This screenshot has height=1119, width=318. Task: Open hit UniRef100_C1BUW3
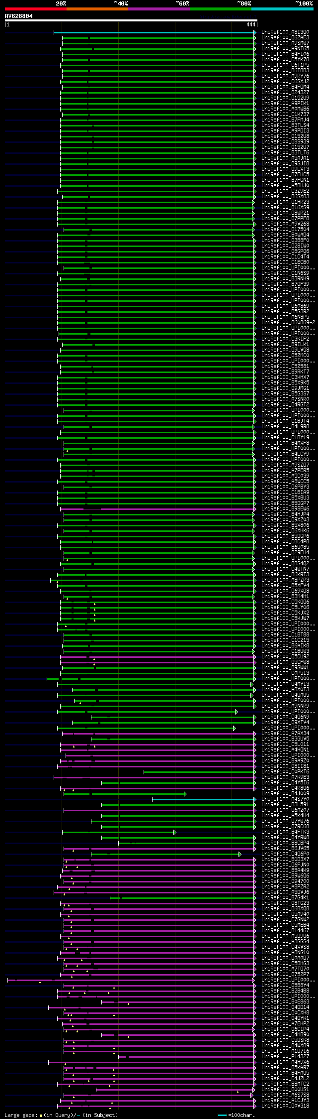click(285, 651)
